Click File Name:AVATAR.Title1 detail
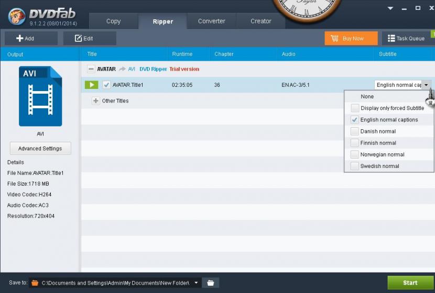Image resolution: width=435 pixels, height=293 pixels. (36, 173)
